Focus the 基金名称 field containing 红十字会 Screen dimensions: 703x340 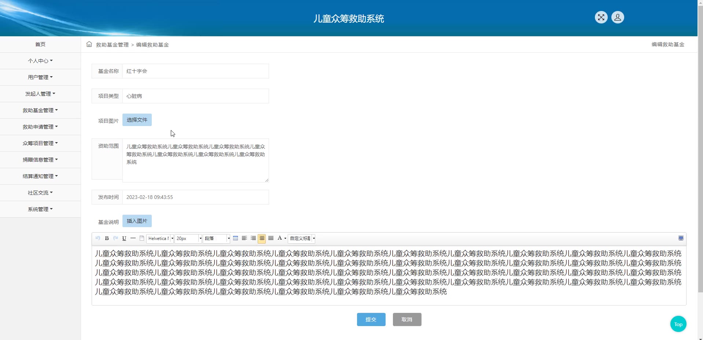point(196,71)
